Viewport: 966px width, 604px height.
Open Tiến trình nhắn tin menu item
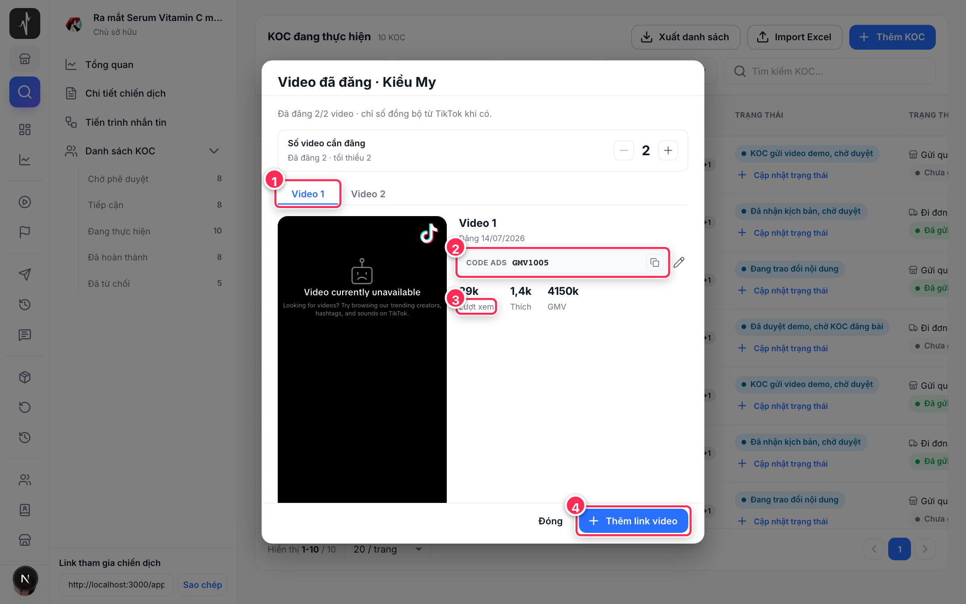pyautogui.click(x=143, y=122)
